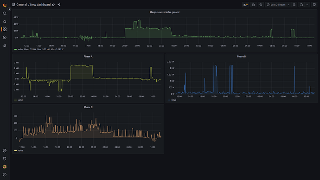Mark dashboard as favorite with the star

(x=53, y=5)
